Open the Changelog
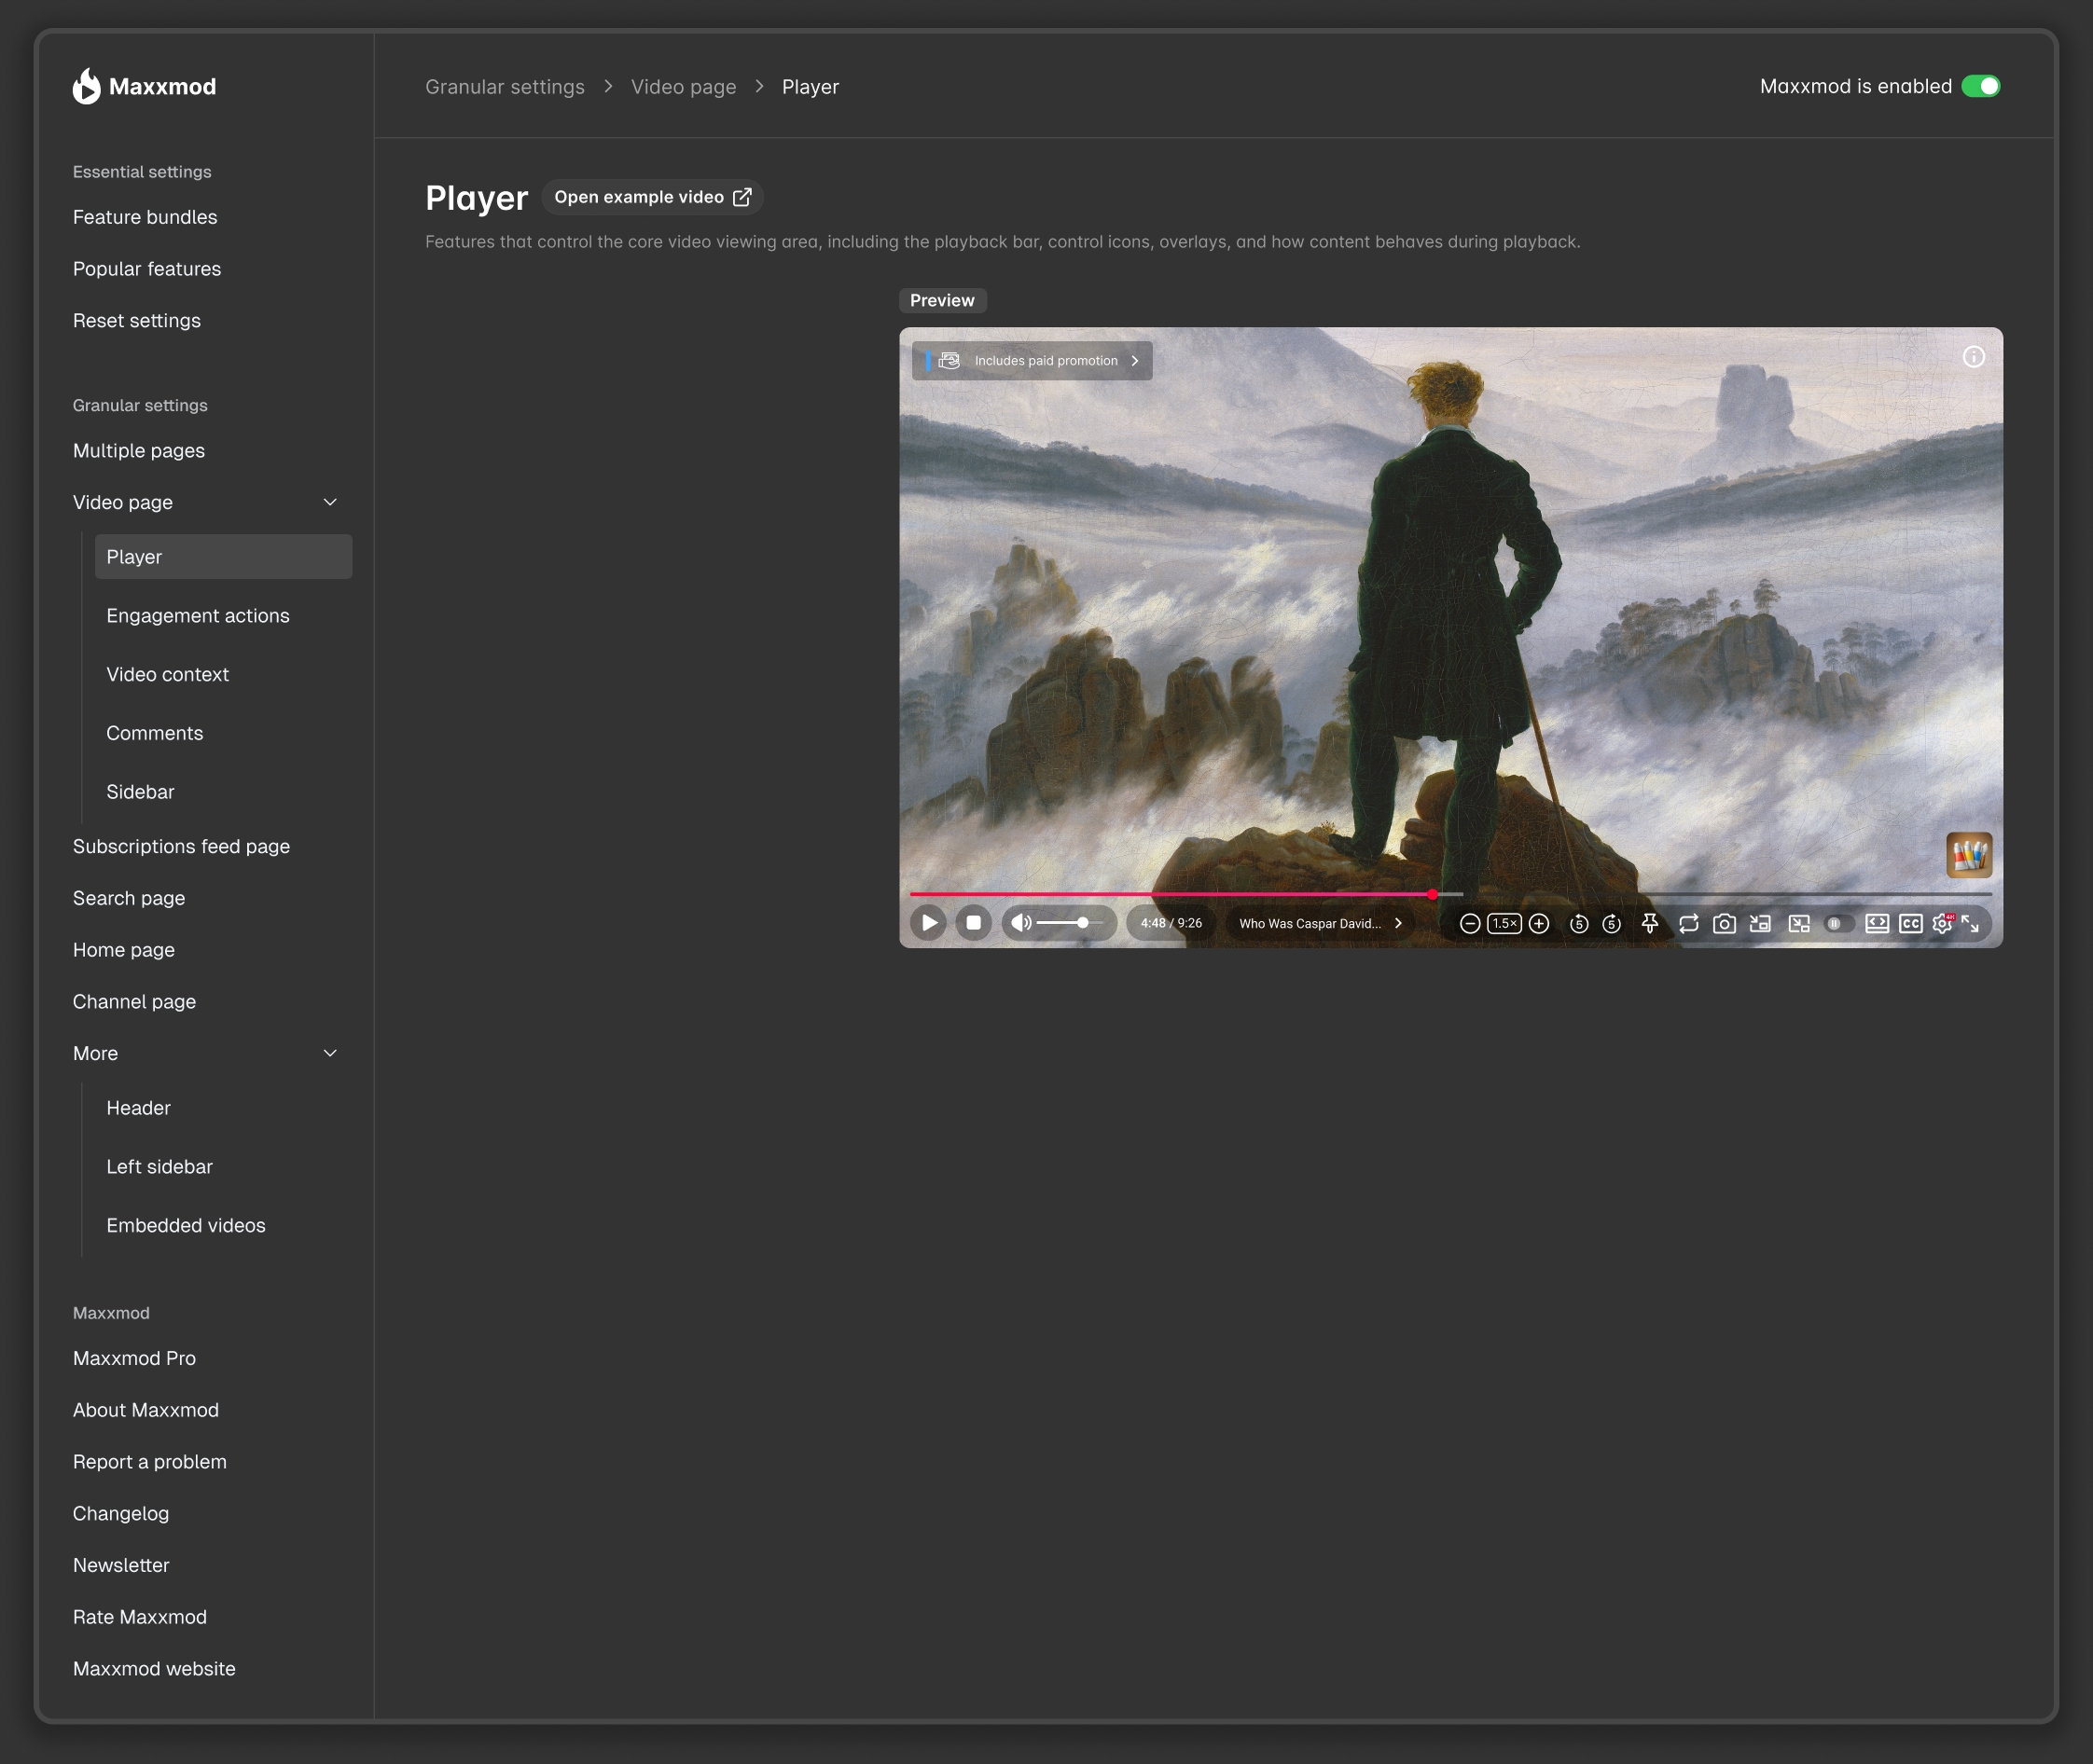This screenshot has height=1764, width=2093. point(121,1514)
